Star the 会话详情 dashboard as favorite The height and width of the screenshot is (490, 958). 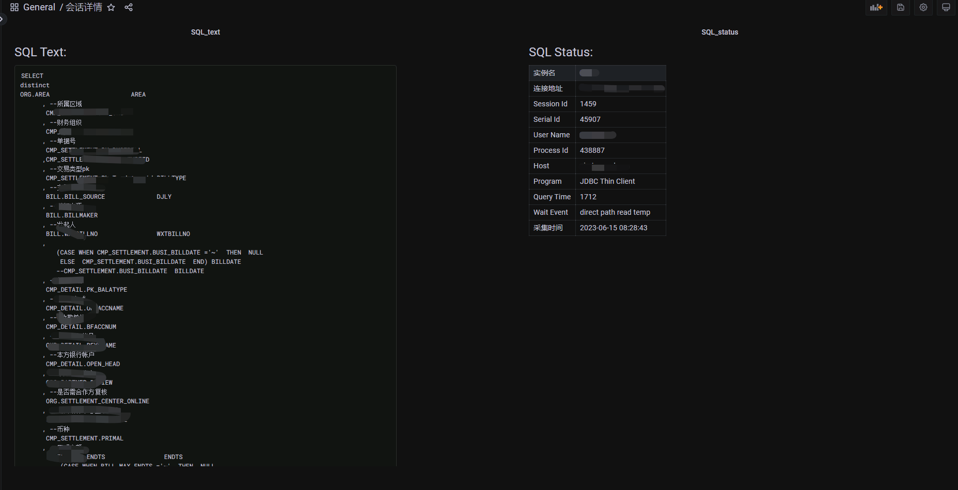(111, 7)
